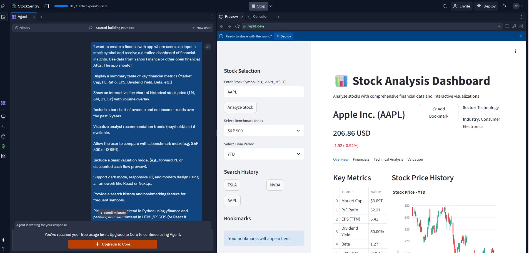Image resolution: width=529 pixels, height=253 pixels.
Task: Open the Preview monitor icon in the sidebar
Action: [x=3, y=117]
